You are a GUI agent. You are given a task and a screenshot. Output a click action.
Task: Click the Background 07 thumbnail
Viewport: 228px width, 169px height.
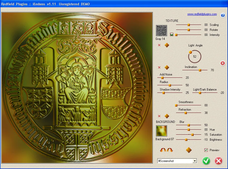[161, 131]
